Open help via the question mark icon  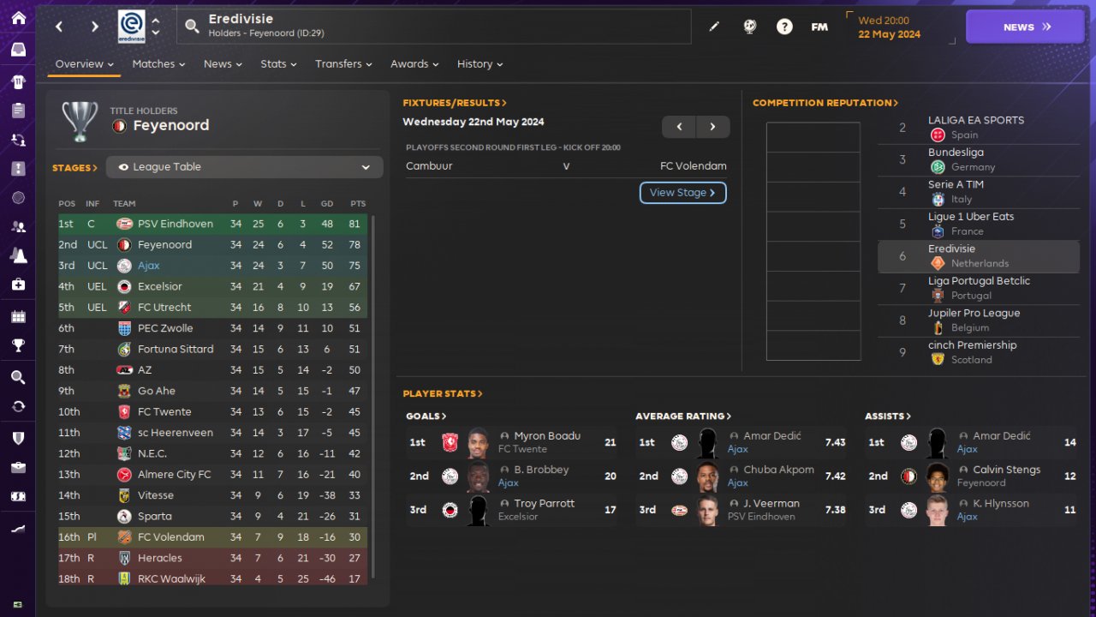(x=784, y=27)
